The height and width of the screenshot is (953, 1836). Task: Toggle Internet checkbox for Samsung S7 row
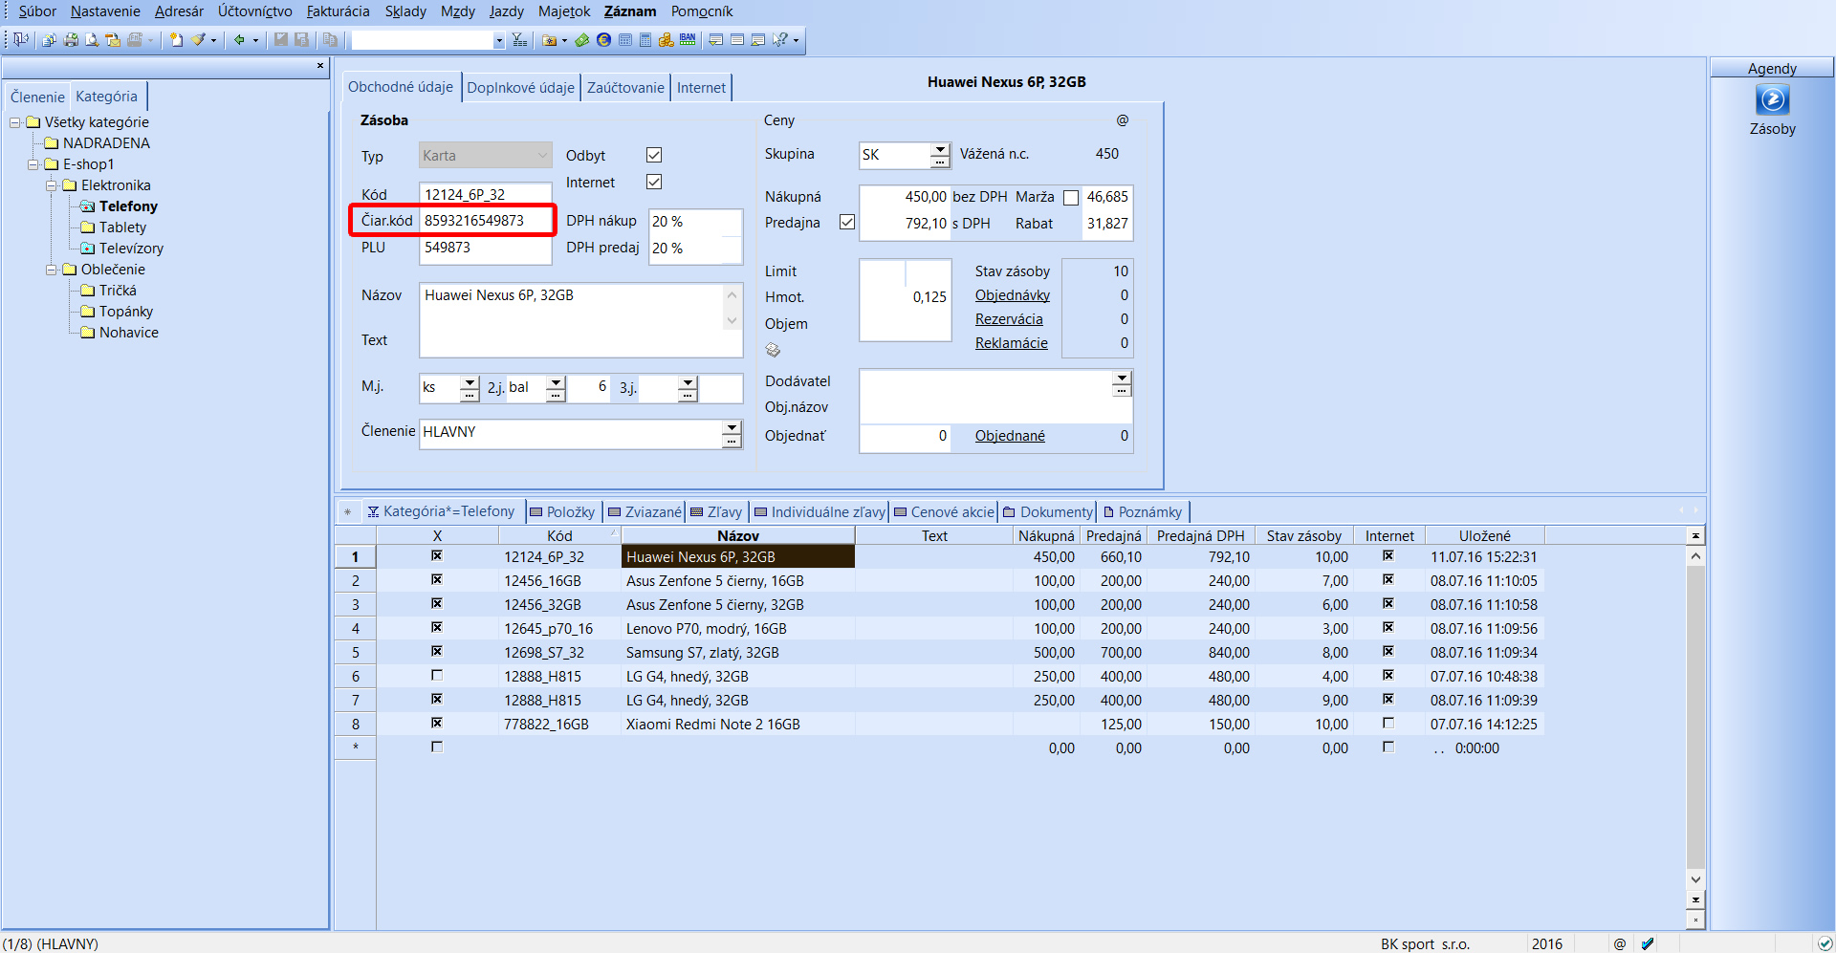1388,651
